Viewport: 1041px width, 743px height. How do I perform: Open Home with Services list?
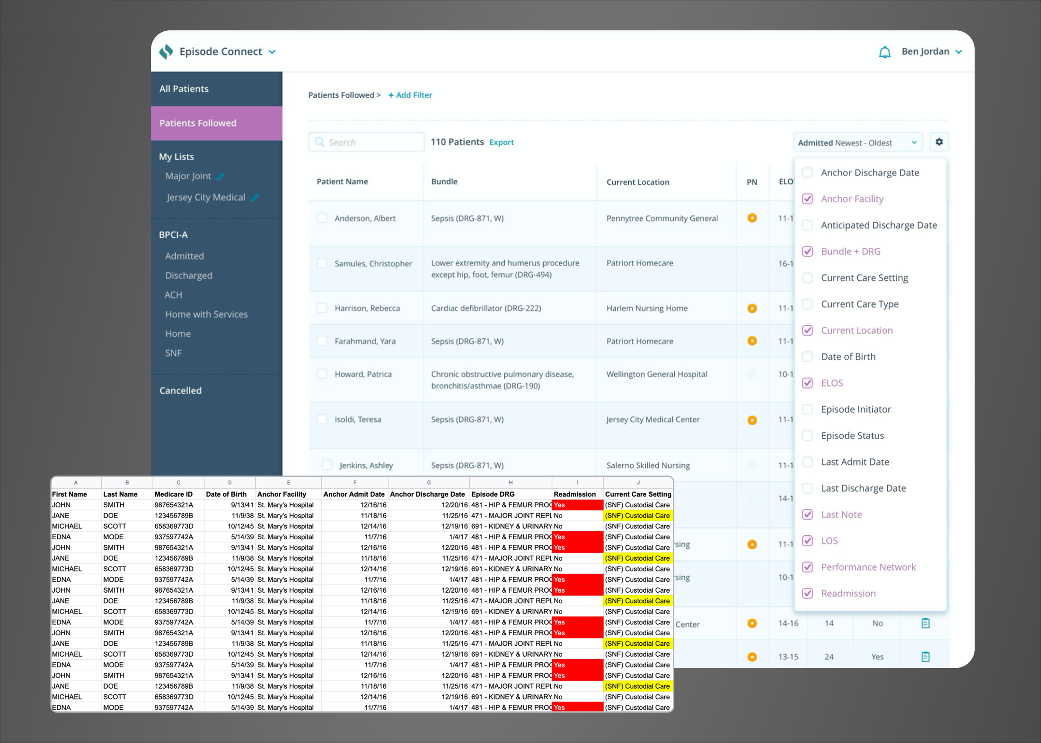(x=206, y=314)
